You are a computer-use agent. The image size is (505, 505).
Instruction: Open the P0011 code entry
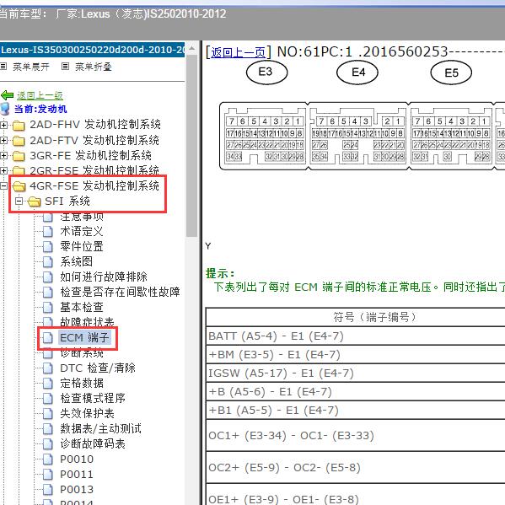click(x=77, y=475)
